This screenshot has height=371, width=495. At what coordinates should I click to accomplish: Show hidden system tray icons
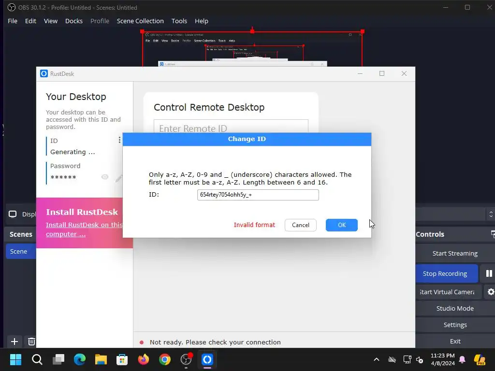point(376,359)
